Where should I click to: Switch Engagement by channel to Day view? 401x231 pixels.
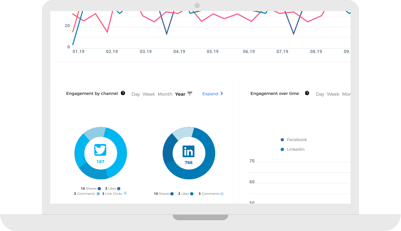pyautogui.click(x=135, y=94)
